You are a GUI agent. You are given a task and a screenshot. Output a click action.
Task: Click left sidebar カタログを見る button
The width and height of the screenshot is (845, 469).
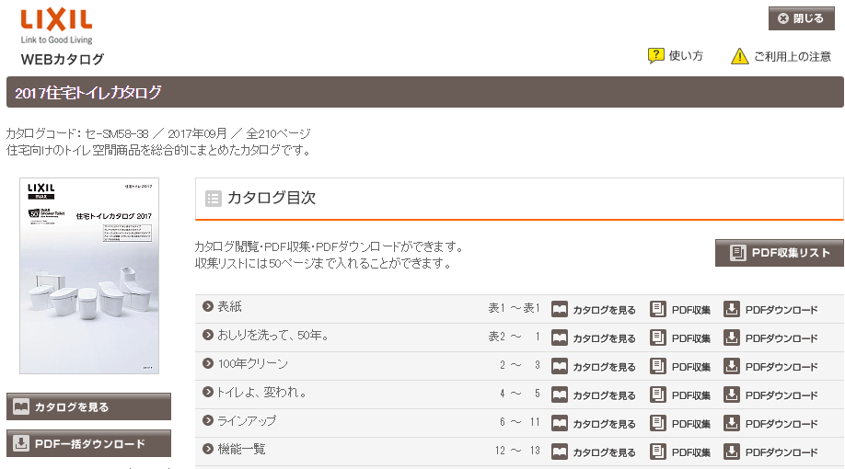click(x=89, y=406)
